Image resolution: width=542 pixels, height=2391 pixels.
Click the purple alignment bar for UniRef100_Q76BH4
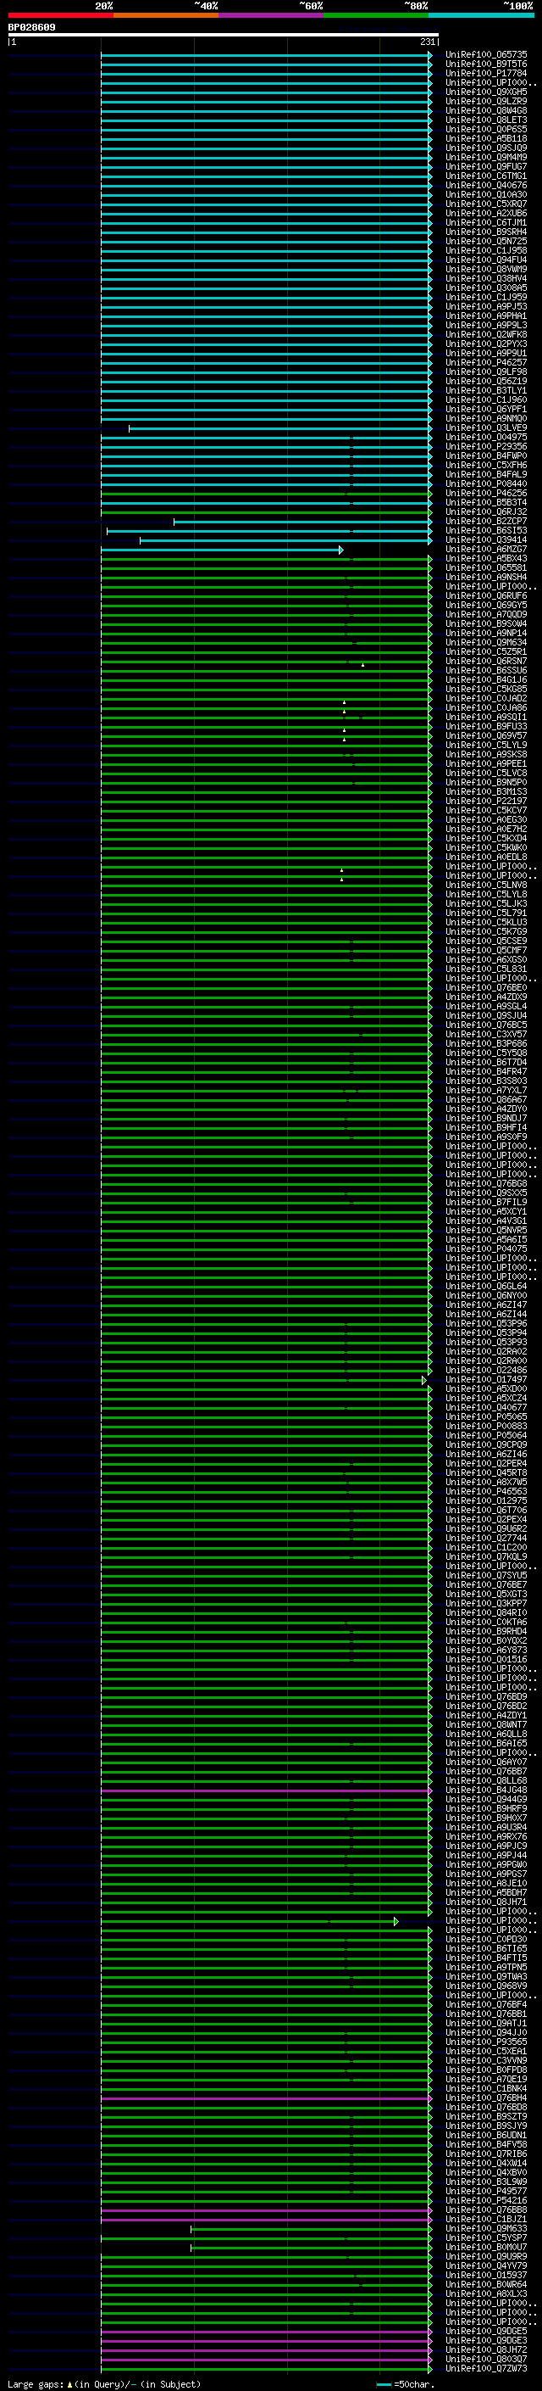[x=267, y=2098]
